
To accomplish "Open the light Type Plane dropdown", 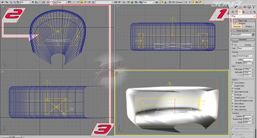I will (x=245, y=48).
